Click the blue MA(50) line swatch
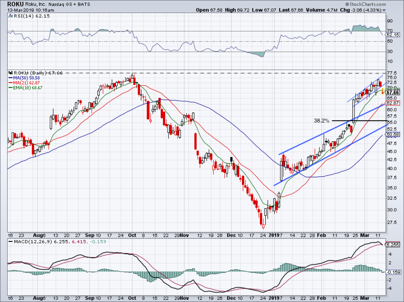This screenshot has width=404, height=302. tap(10, 78)
